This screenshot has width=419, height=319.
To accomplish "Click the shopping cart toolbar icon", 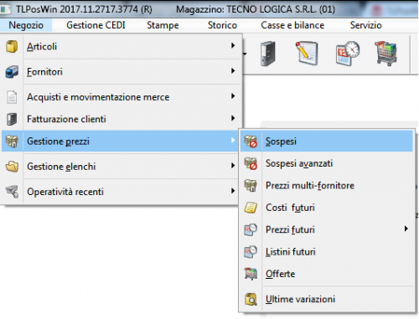I will pos(386,53).
